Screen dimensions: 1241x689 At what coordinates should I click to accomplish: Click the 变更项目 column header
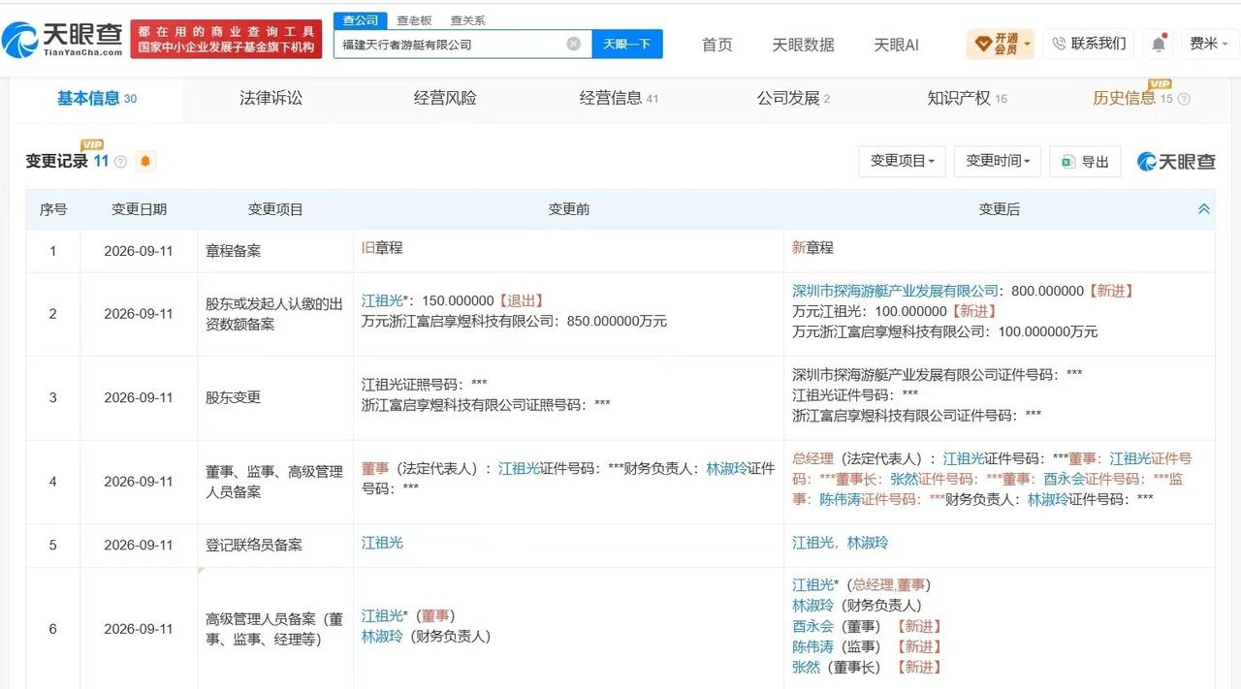click(275, 209)
